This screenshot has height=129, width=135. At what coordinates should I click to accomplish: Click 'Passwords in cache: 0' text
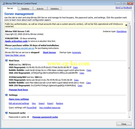tap(19, 117)
